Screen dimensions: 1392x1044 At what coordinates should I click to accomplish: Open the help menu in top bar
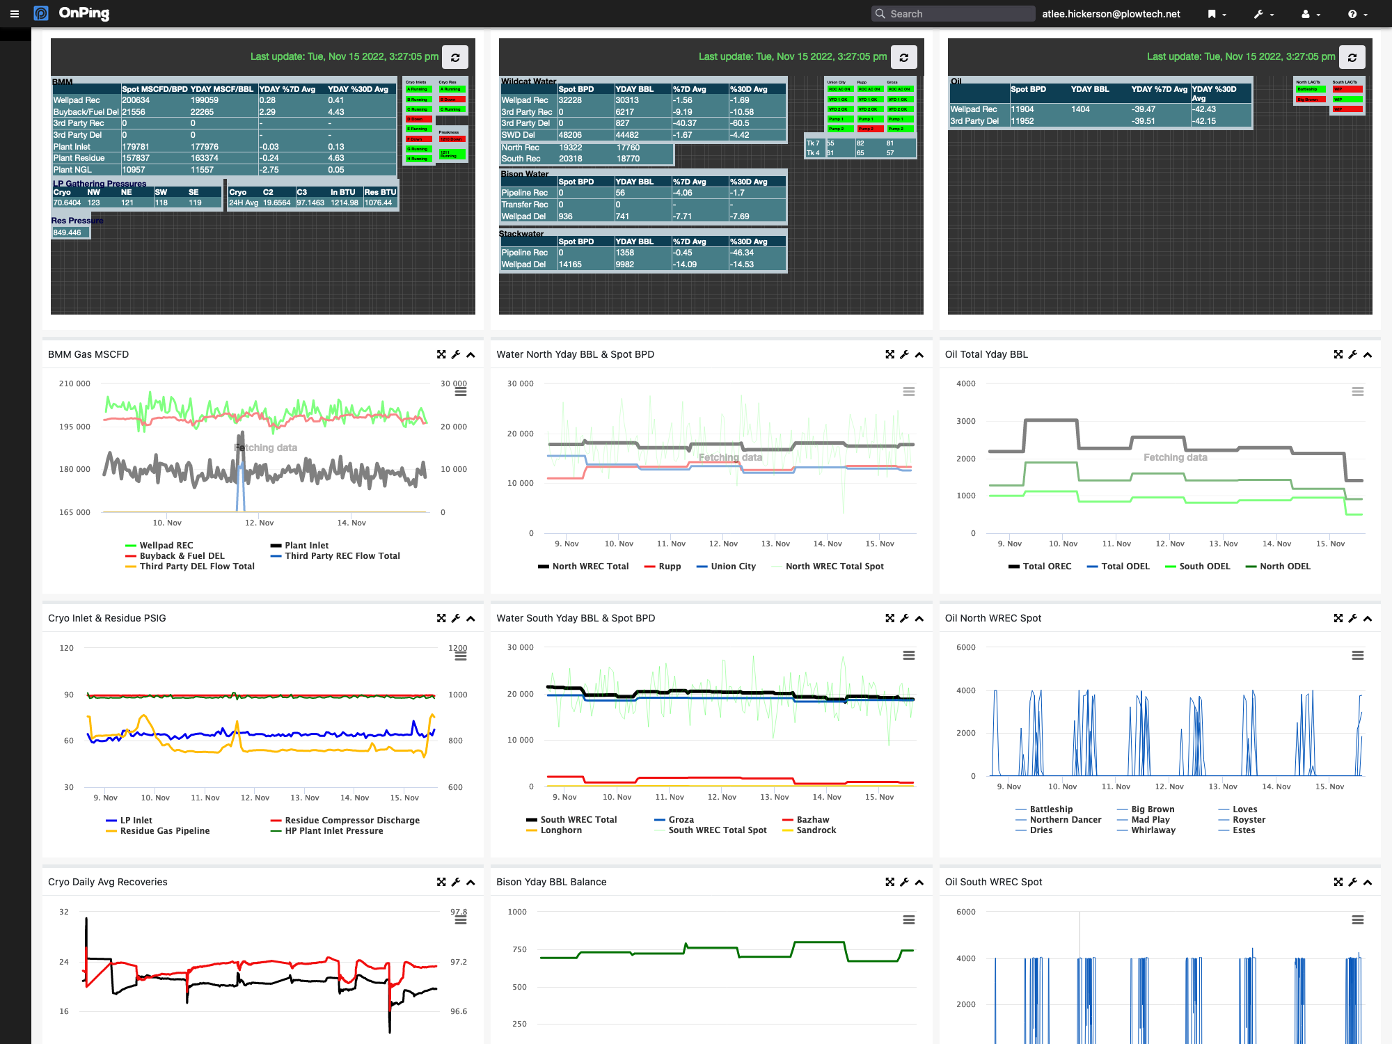point(1355,13)
